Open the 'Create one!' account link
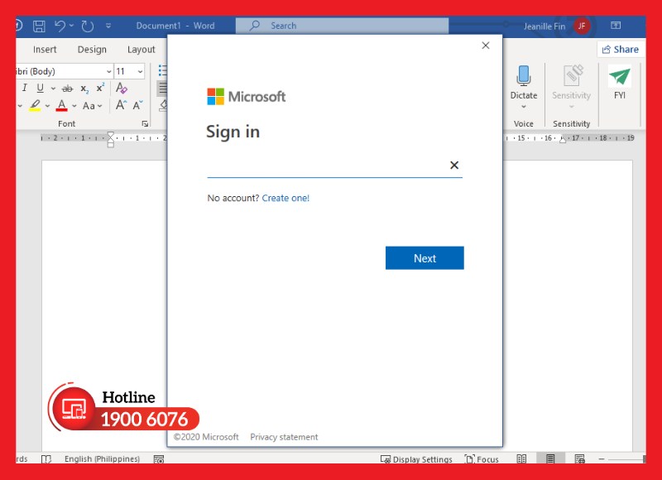The height and width of the screenshot is (480, 662). pyautogui.click(x=285, y=198)
